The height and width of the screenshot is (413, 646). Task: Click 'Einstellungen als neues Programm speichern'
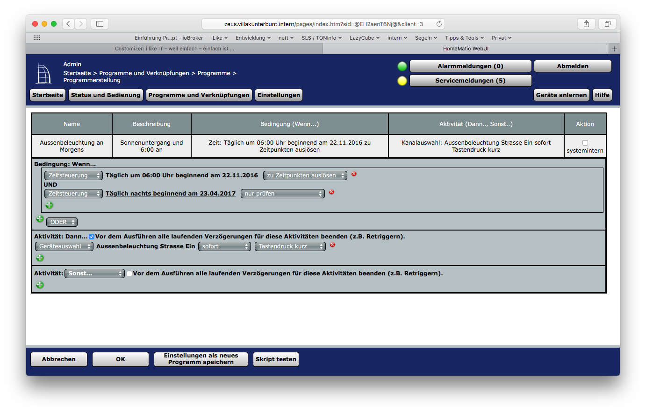(201, 359)
